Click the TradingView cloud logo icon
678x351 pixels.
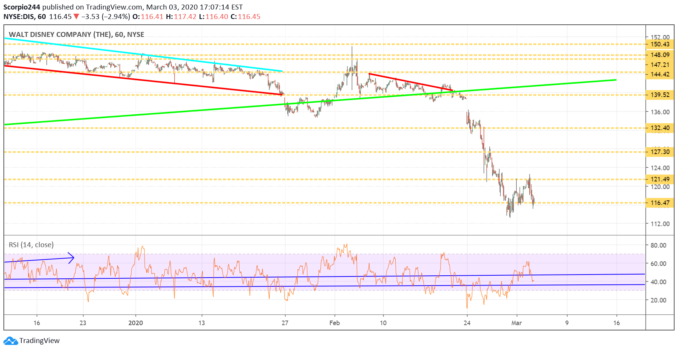[11, 341]
